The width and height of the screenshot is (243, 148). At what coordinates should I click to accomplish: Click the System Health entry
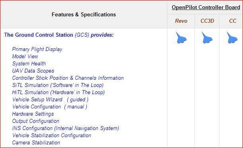tap(29, 63)
